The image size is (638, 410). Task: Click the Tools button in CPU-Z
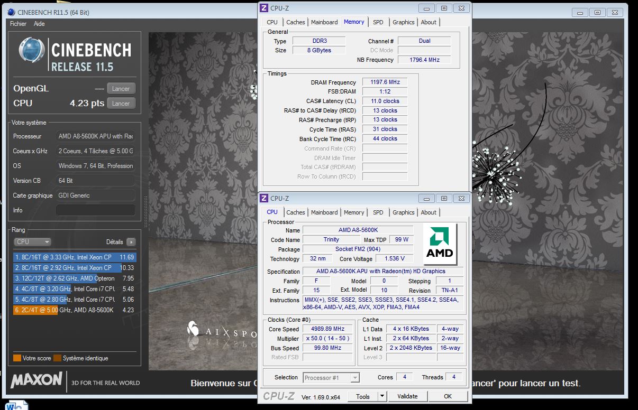point(363,396)
